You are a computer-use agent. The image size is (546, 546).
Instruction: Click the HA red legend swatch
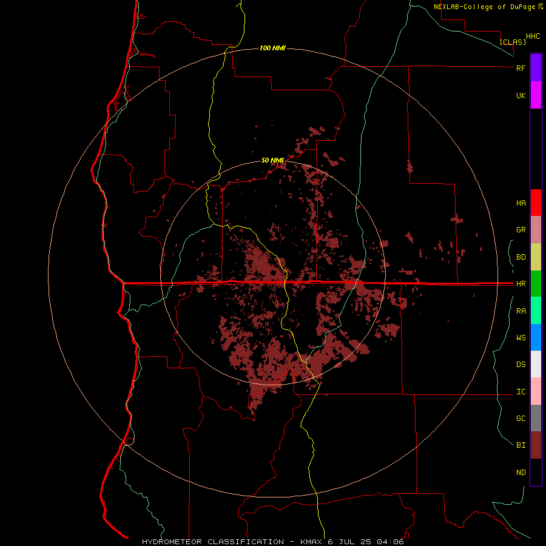pos(536,203)
